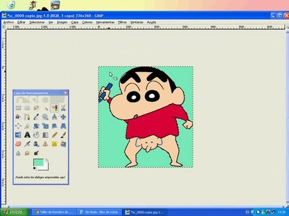Select the Foreground Select tool
The image size is (289, 216).
18,117
